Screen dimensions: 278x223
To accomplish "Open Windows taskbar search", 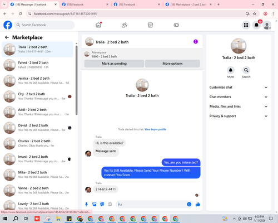I will (x=16, y=219).
